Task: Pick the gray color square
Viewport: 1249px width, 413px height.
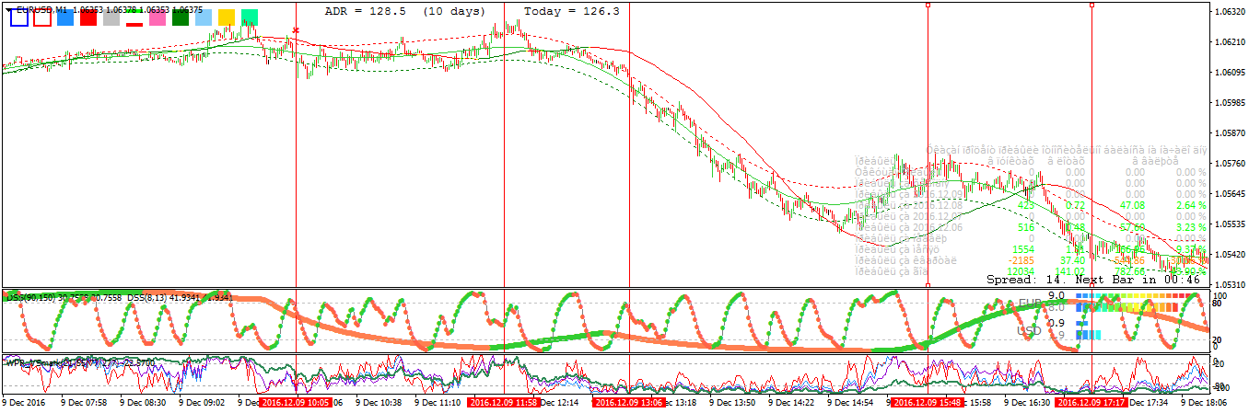Action: point(111,17)
